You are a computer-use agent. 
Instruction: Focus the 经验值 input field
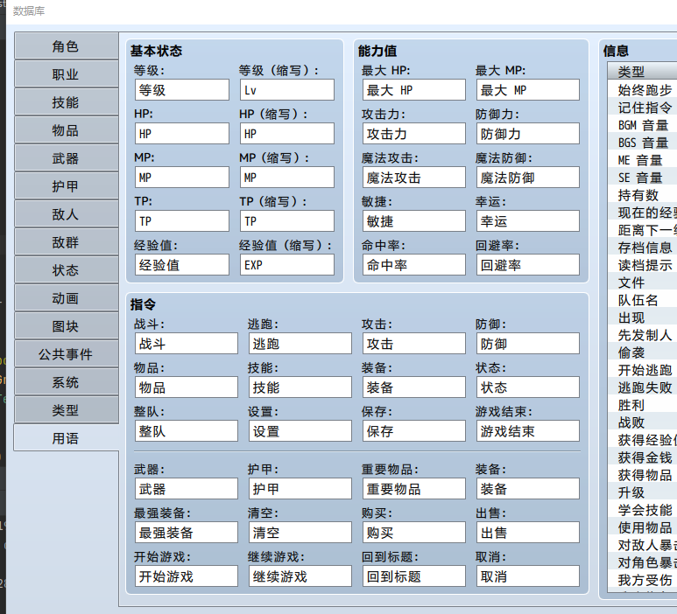click(x=182, y=265)
